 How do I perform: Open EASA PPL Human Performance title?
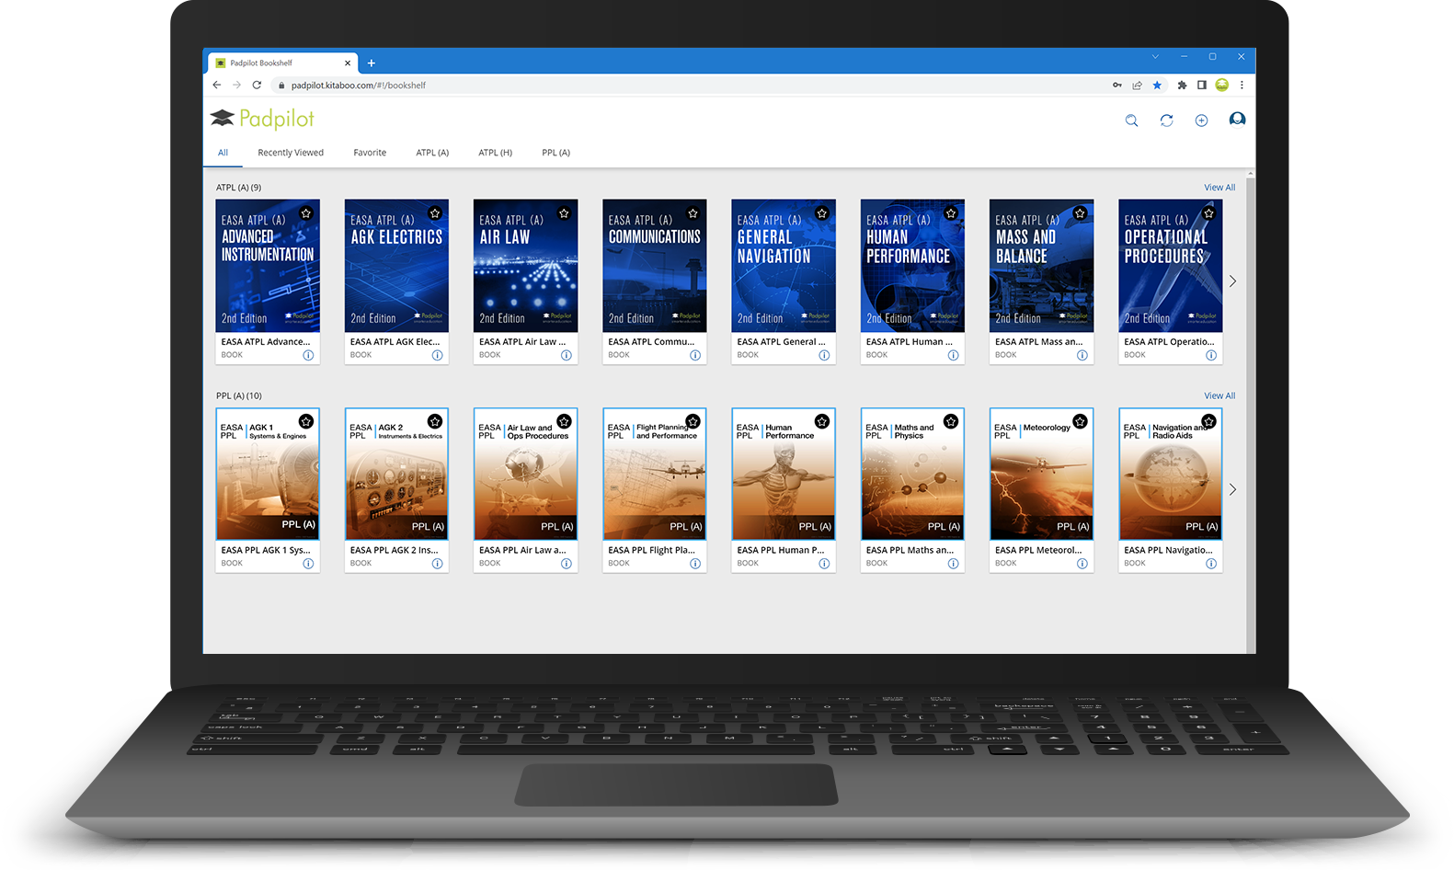pyautogui.click(x=781, y=551)
